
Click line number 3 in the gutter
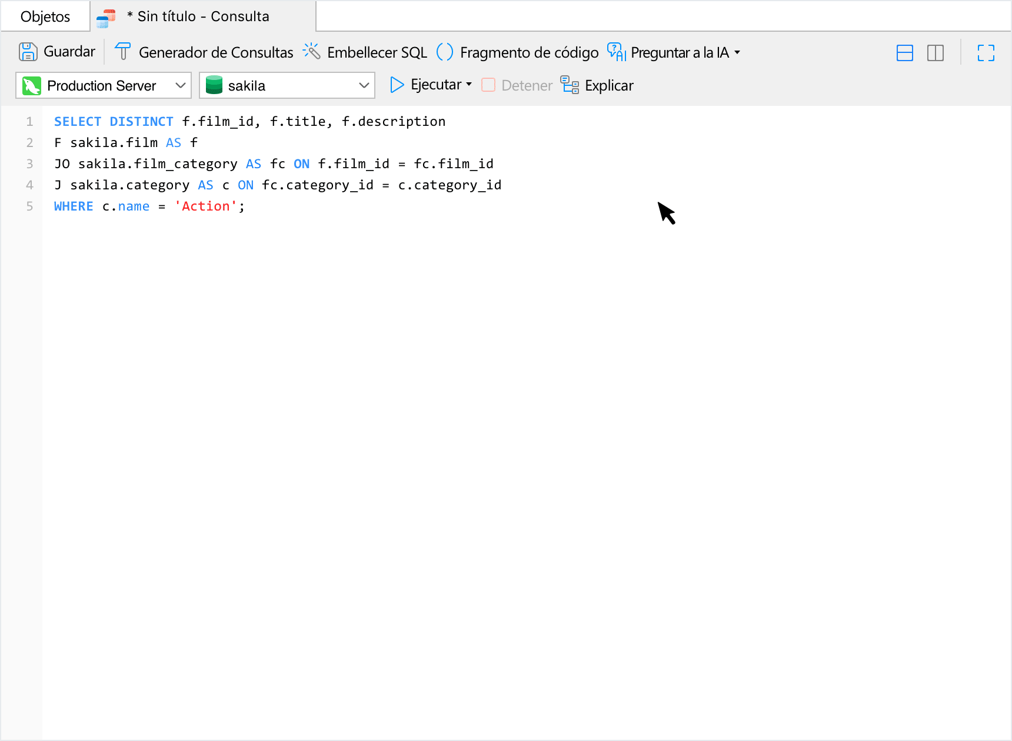click(29, 164)
